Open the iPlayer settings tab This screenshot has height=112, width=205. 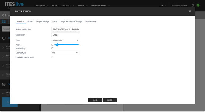tap(43, 22)
